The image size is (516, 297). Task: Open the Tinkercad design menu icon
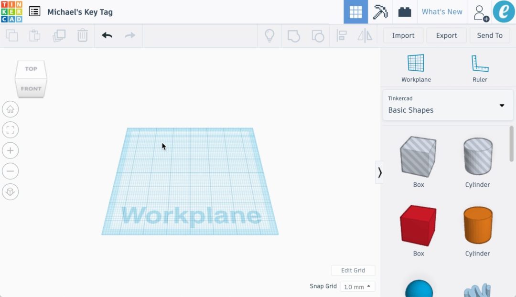click(33, 12)
